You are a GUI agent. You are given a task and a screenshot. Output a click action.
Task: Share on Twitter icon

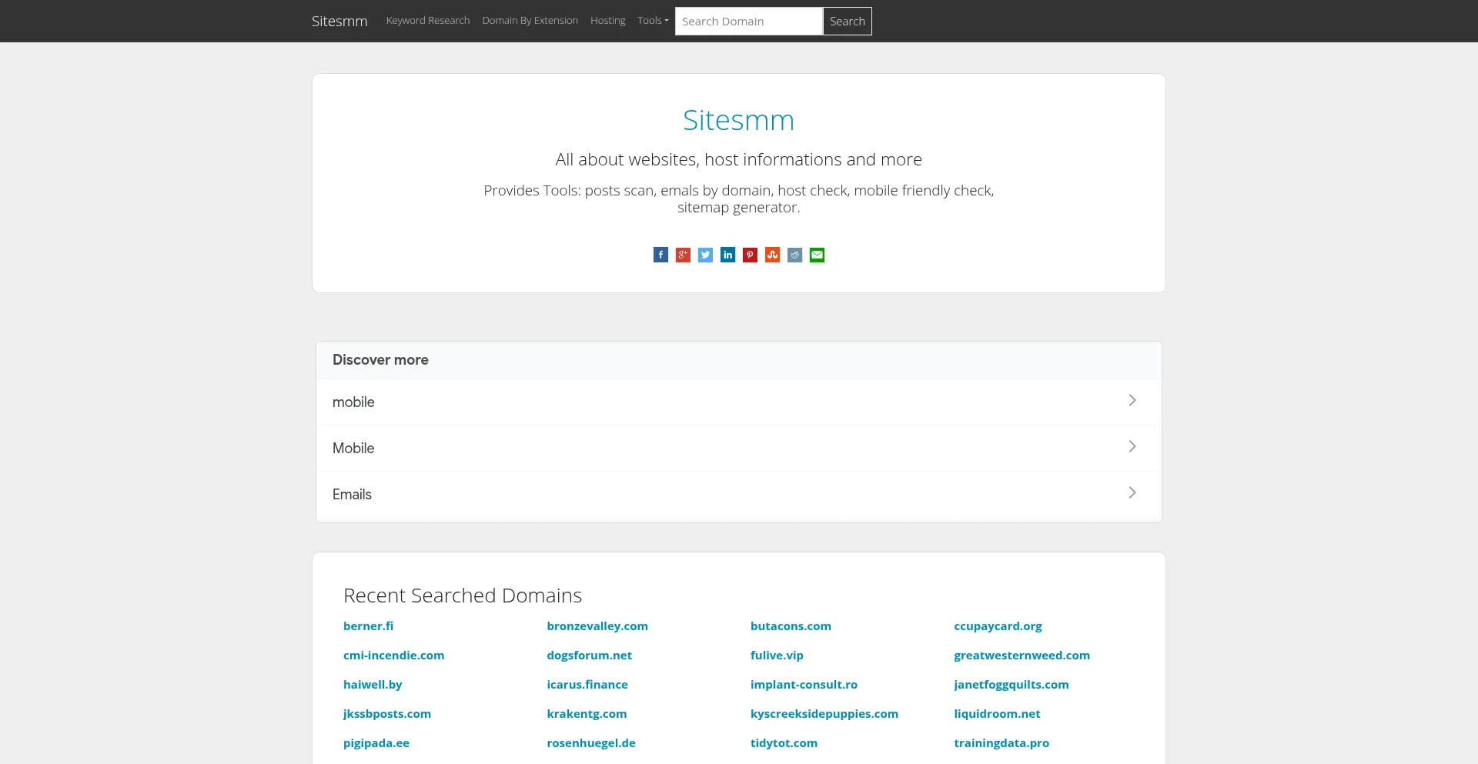705,255
